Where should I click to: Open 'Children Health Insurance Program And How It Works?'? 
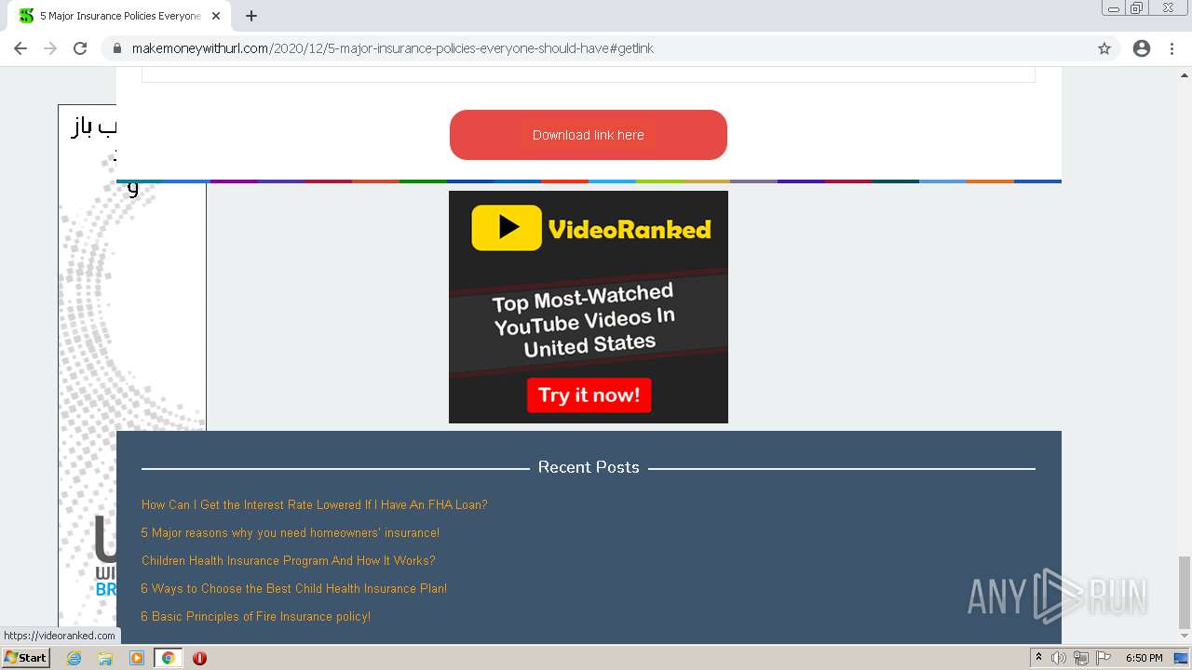tap(289, 560)
